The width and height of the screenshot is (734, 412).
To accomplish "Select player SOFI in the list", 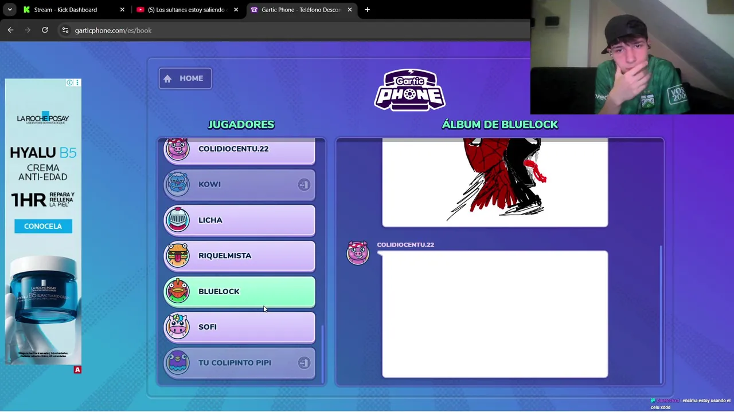I will (240, 327).
